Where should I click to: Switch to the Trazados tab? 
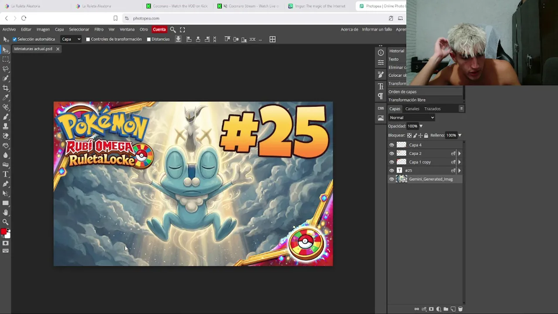tap(432, 109)
